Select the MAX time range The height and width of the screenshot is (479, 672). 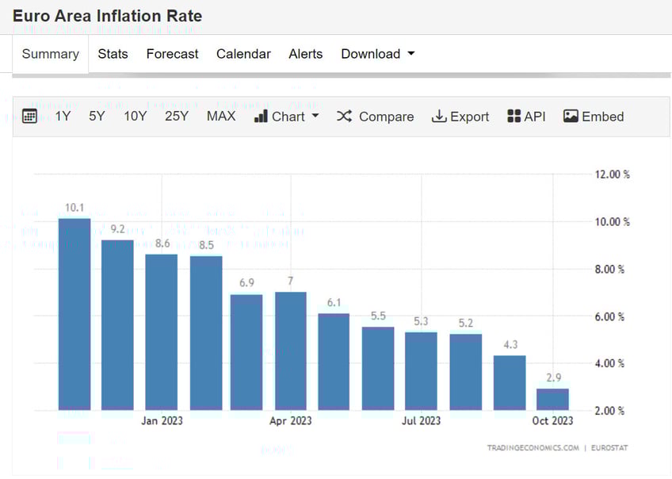[221, 117]
